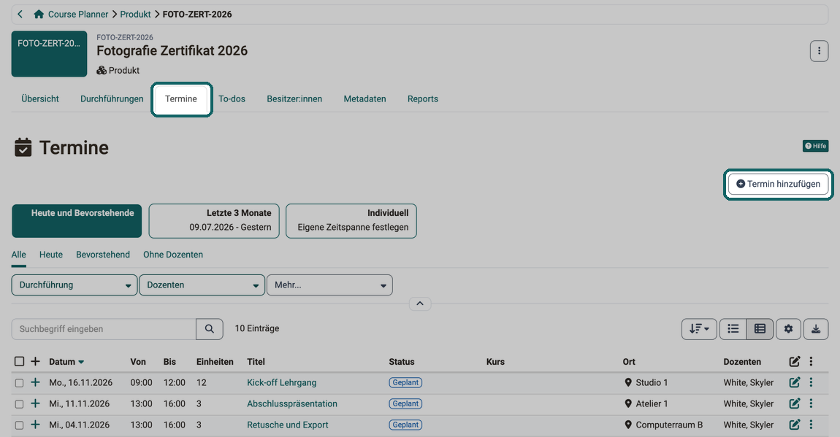This screenshot has height=437, width=840.
Task: Open the To-dos tab
Action: [232, 99]
